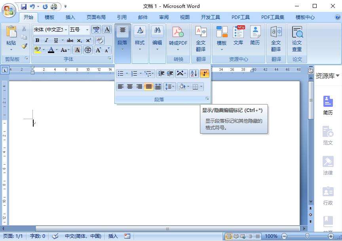Open the font dialog launcher
This screenshot has width=342, height=241.
pos(110,58)
